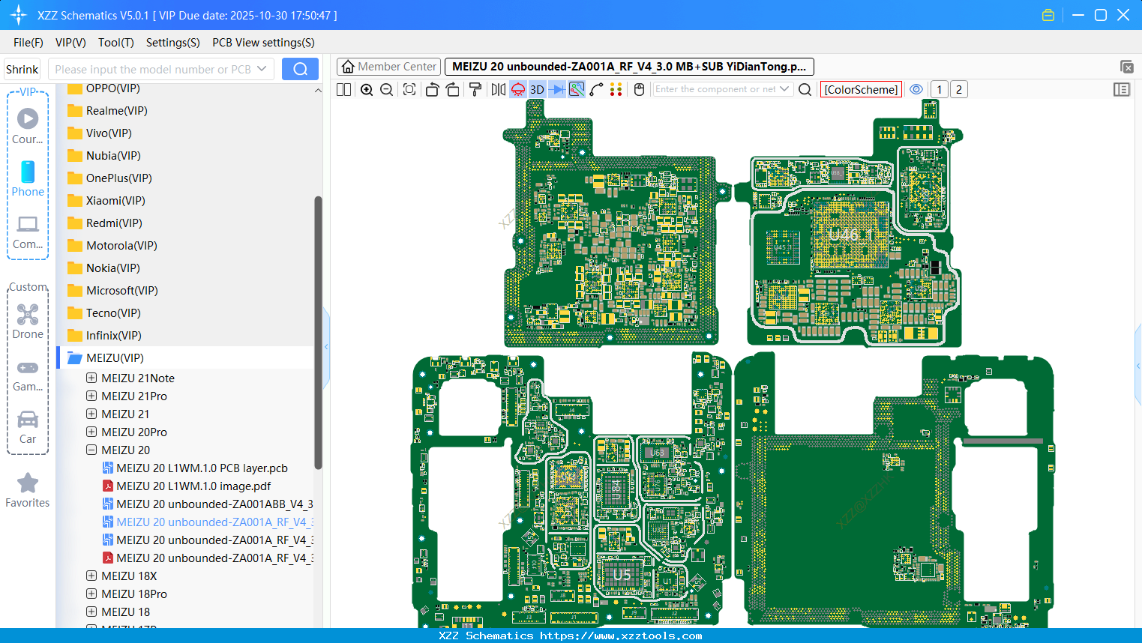Expand the MEIZU 21 tree node
The width and height of the screenshot is (1142, 643).
pyautogui.click(x=91, y=414)
